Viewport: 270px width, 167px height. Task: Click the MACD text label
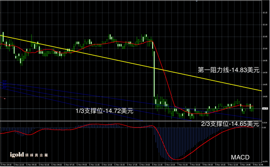(x=240, y=157)
